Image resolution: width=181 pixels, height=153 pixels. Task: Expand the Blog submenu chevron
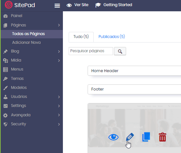[x=59, y=52]
